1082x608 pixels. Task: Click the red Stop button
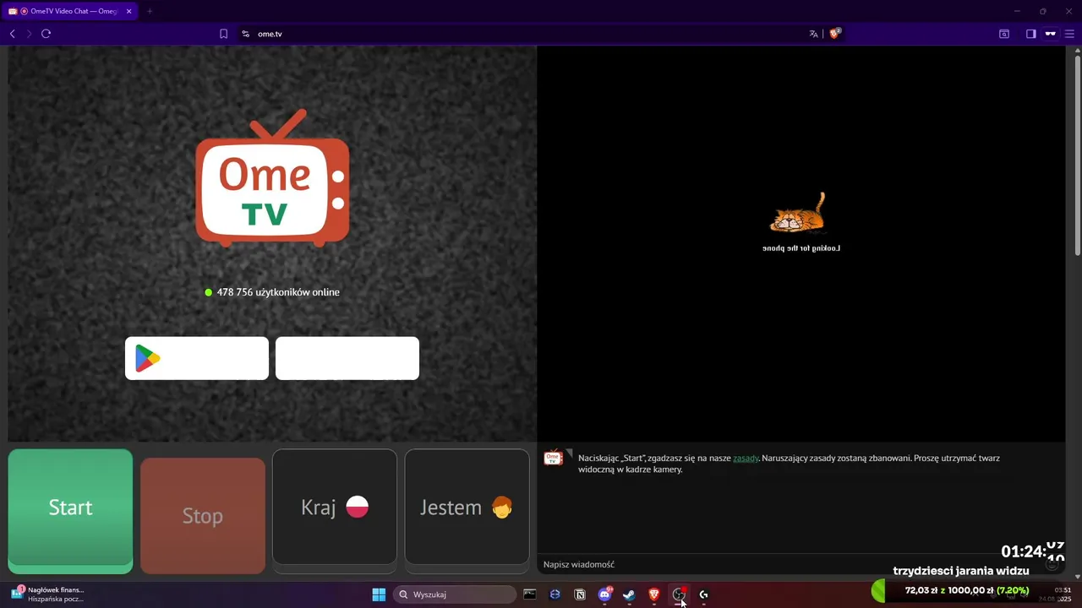[x=203, y=516]
